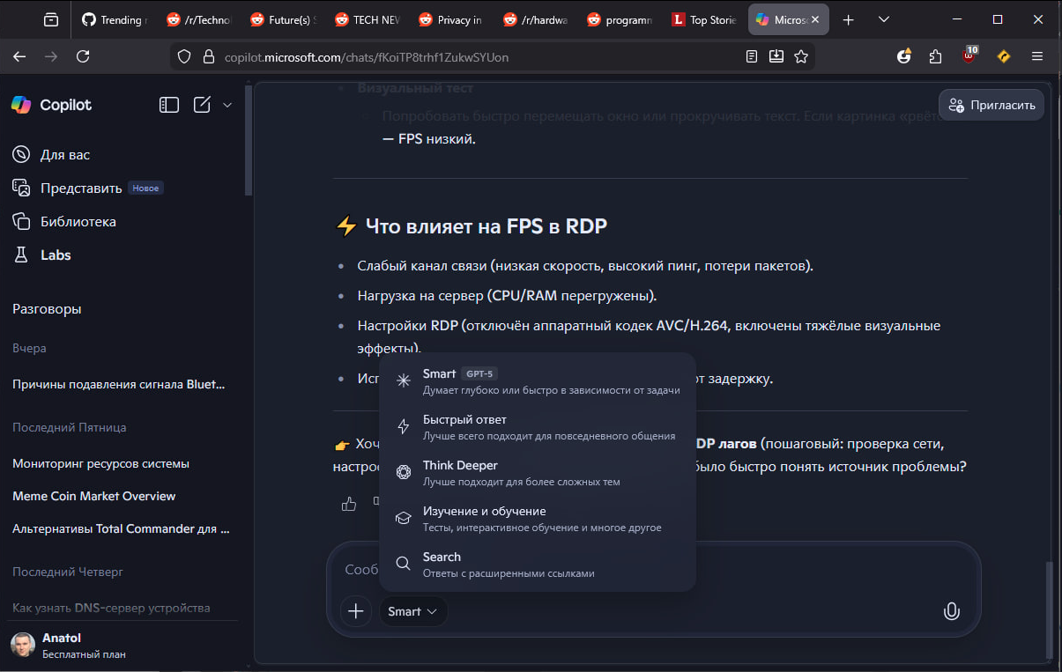
Task: Expand chevron next to new chat icon
Action: point(227,105)
